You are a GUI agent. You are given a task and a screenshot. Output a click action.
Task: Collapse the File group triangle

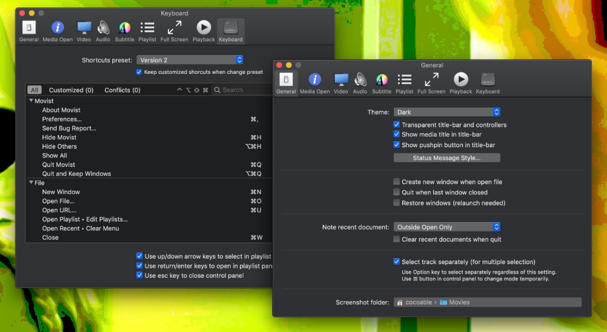31,183
